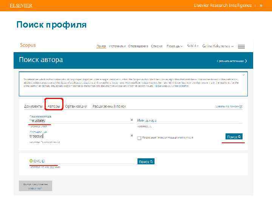The height and width of the screenshot is (204, 272).
Task: Click the grey access info box
Action: pos(36,186)
